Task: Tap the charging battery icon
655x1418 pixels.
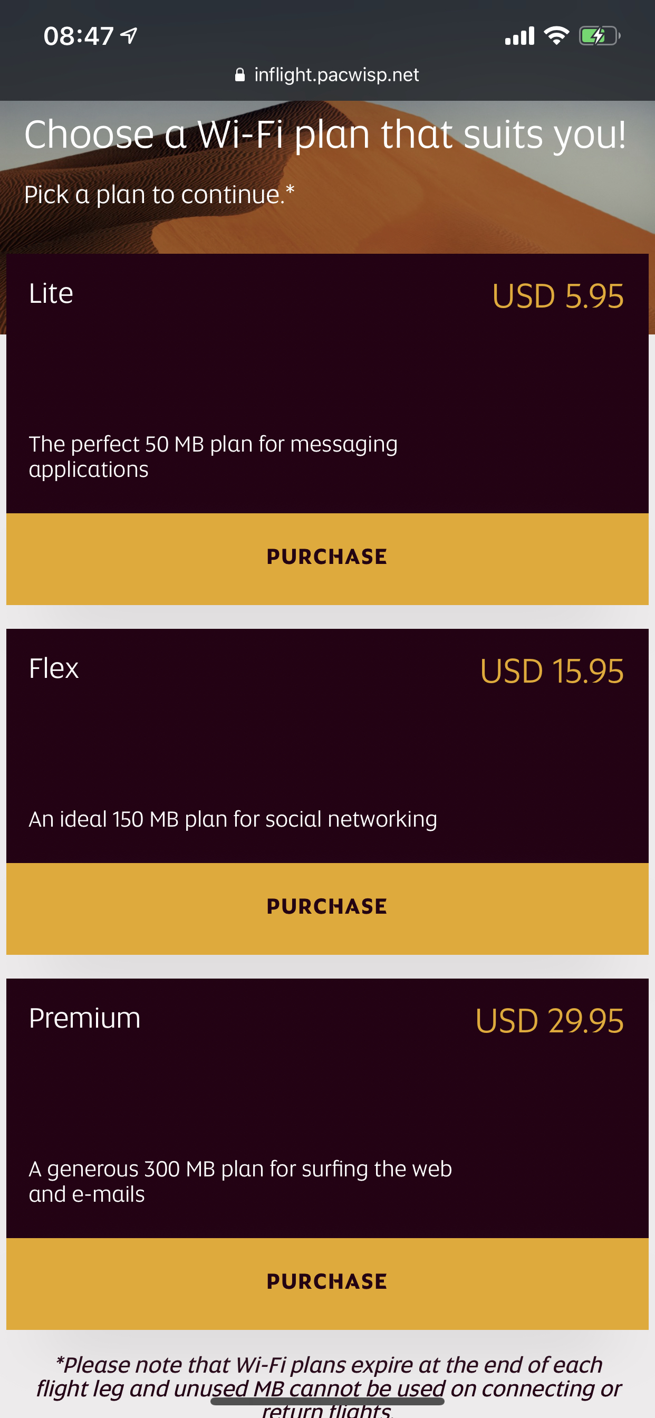Action: (x=600, y=36)
